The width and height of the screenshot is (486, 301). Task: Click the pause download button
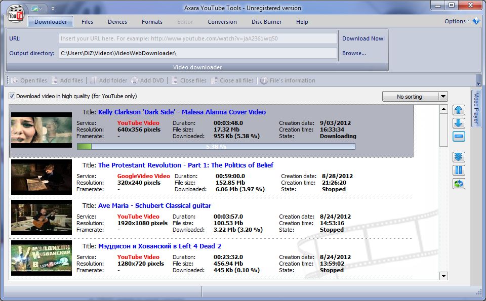coord(459,170)
